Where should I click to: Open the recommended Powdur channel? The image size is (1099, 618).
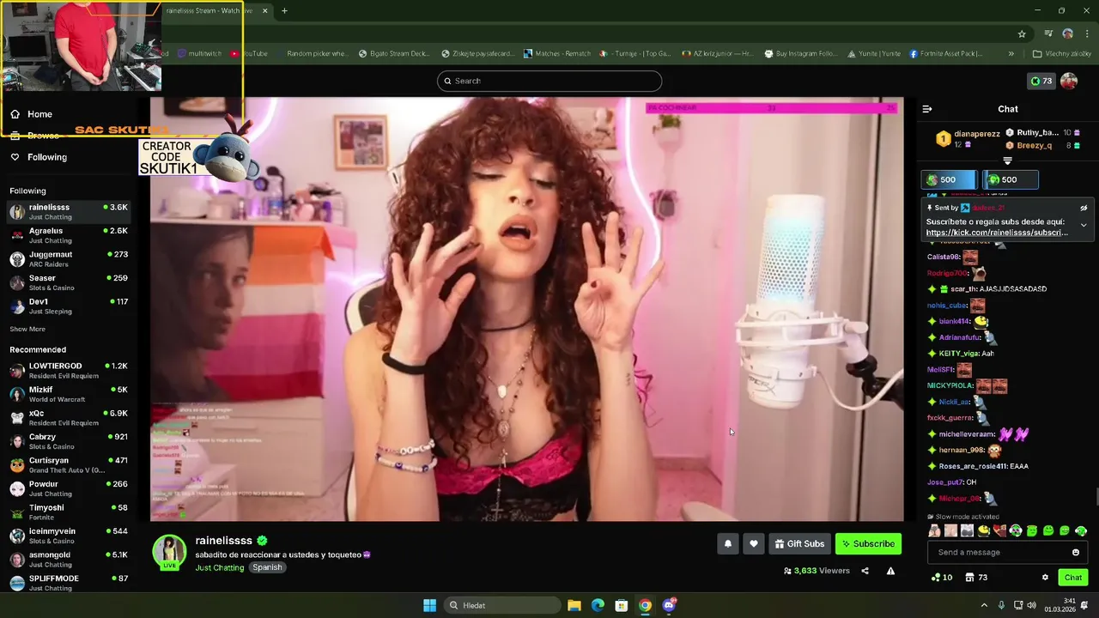69,488
